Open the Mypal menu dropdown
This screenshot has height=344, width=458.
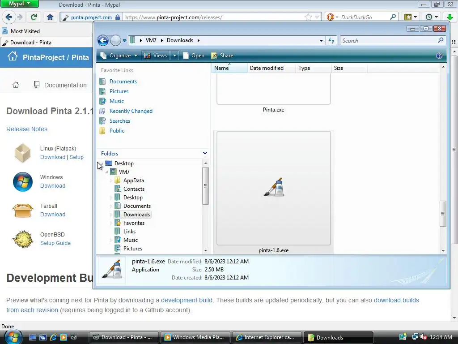[x=19, y=4]
